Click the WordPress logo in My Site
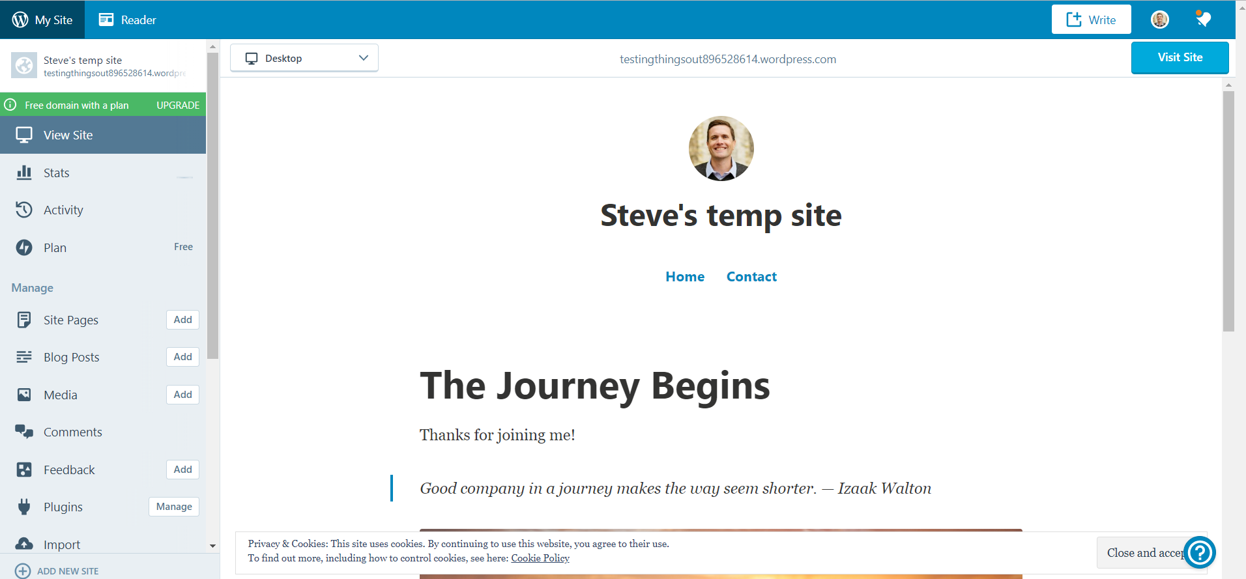Viewport: 1246px width, 579px height. coord(20,20)
